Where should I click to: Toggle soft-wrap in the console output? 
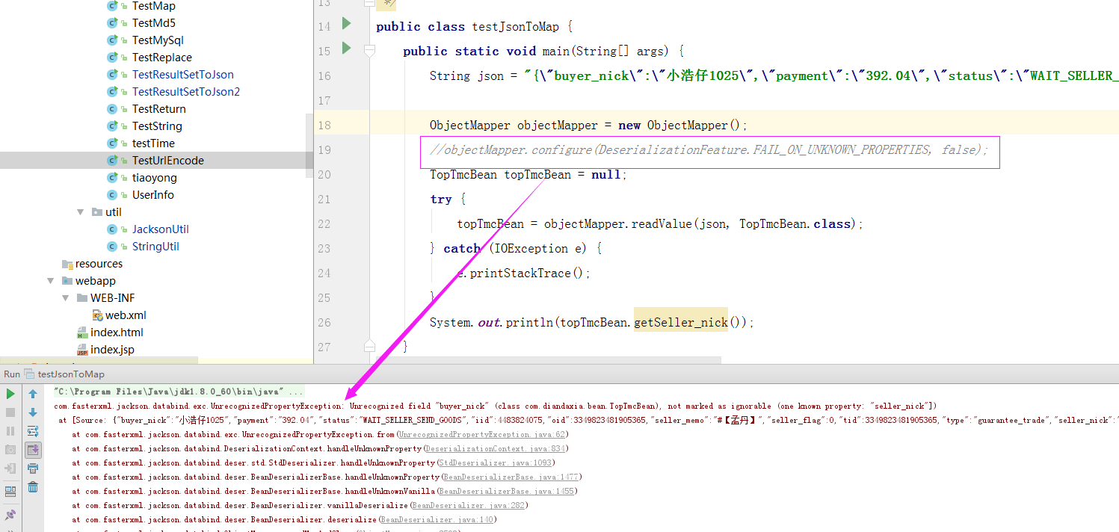click(x=32, y=430)
